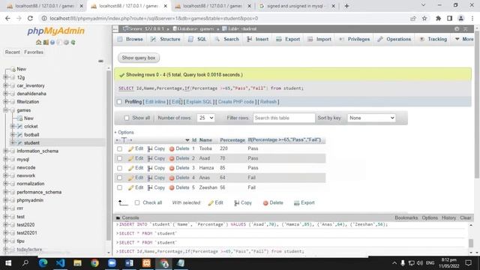The height and width of the screenshot is (270, 480).
Task: Expand the cricket table node
Action: [13, 126]
